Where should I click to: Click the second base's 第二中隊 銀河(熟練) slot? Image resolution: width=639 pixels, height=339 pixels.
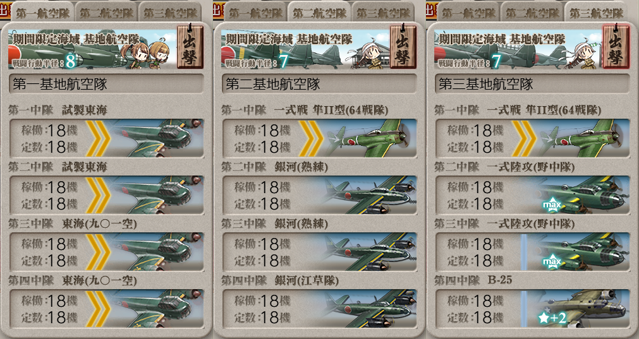(320, 195)
